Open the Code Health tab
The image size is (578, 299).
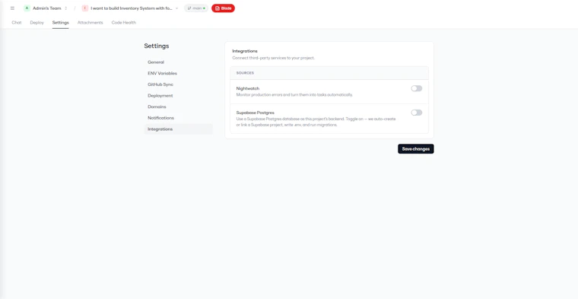tap(124, 23)
